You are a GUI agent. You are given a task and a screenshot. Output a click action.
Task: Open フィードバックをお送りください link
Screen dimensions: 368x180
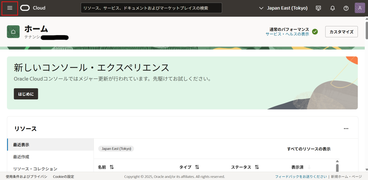(301, 177)
